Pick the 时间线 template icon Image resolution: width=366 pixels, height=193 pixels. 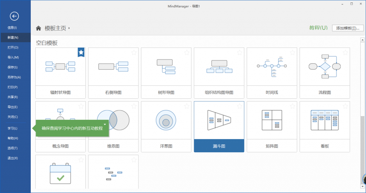coord(272,66)
